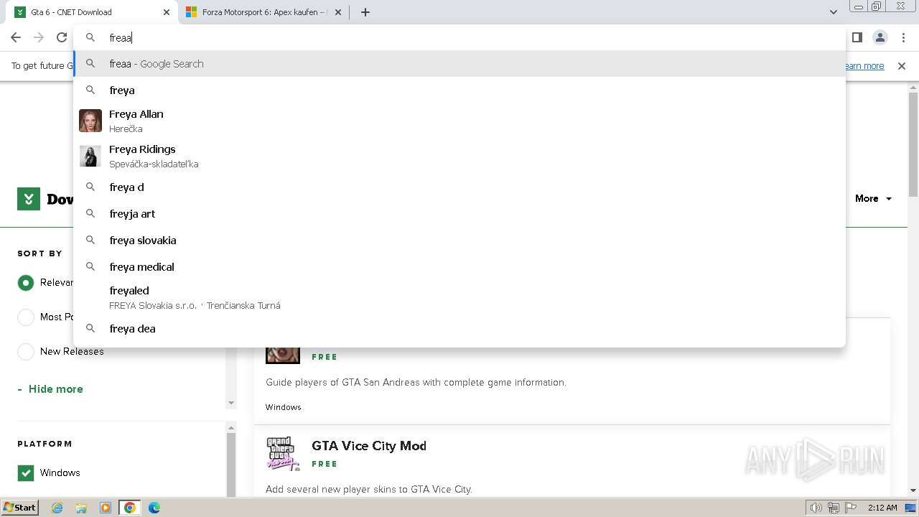Screen dimensions: 919x517
Task: Choose 'freya medical' suggestion
Action: coord(459,266)
